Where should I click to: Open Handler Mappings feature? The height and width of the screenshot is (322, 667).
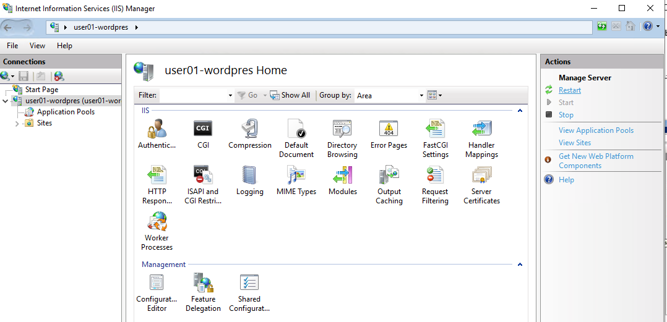pyautogui.click(x=481, y=138)
